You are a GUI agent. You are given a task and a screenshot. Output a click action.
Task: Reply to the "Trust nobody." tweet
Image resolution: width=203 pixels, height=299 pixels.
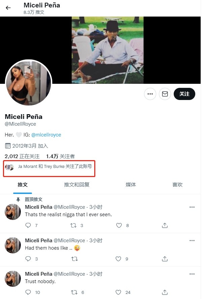coord(28,292)
